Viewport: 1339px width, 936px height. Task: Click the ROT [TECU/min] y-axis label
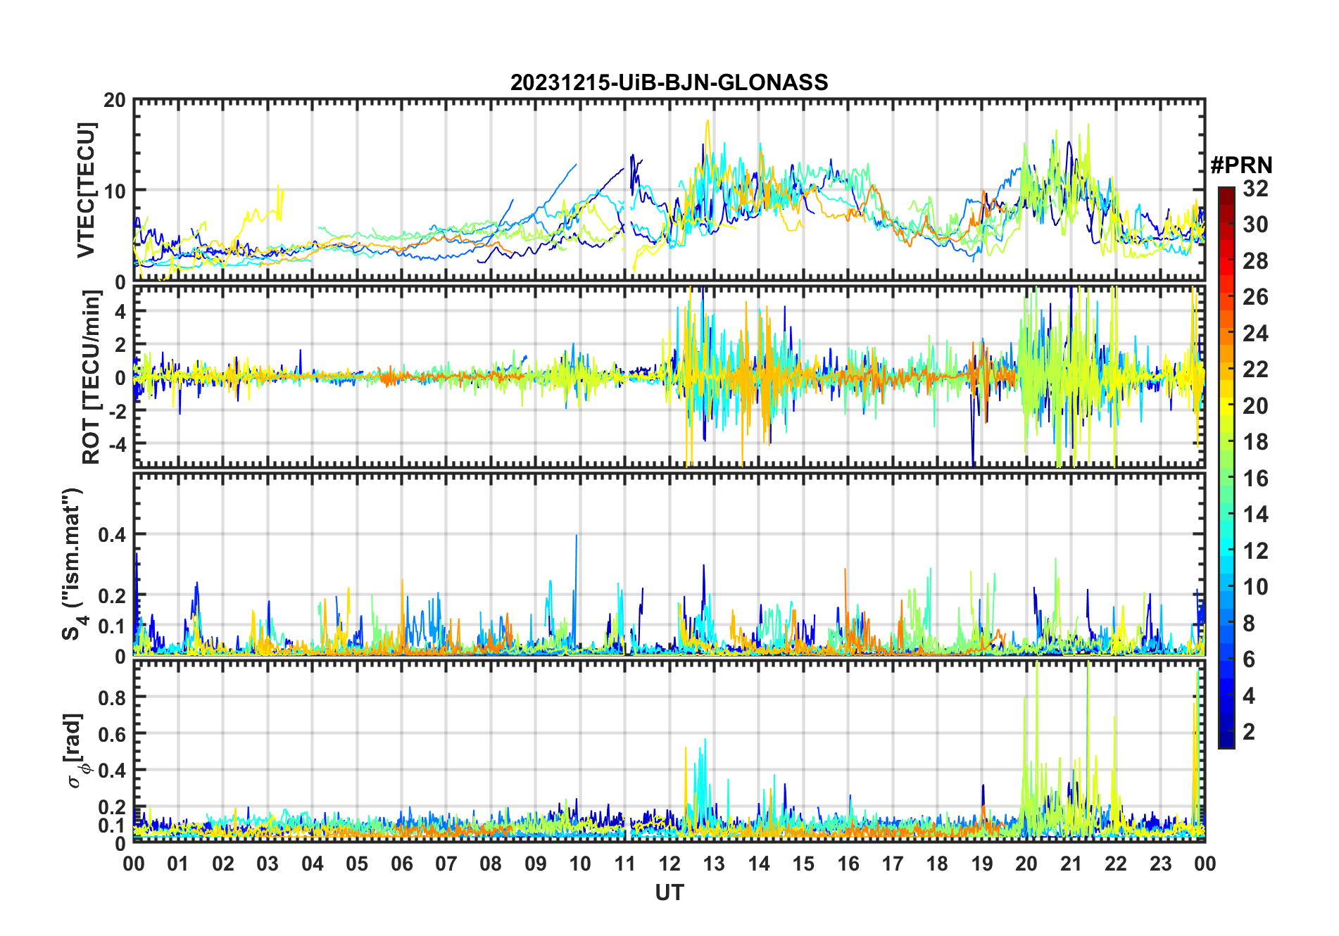91,377
